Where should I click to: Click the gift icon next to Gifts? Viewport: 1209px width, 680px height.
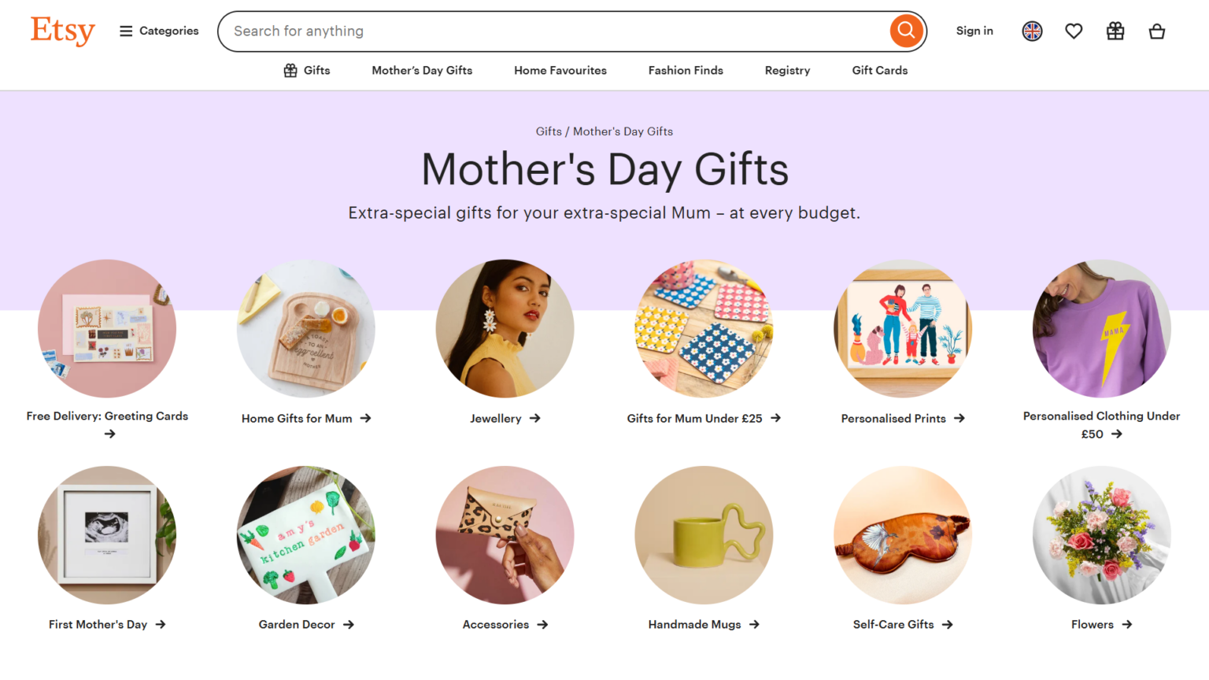(290, 71)
